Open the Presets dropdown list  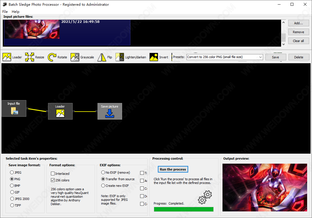click(261, 57)
